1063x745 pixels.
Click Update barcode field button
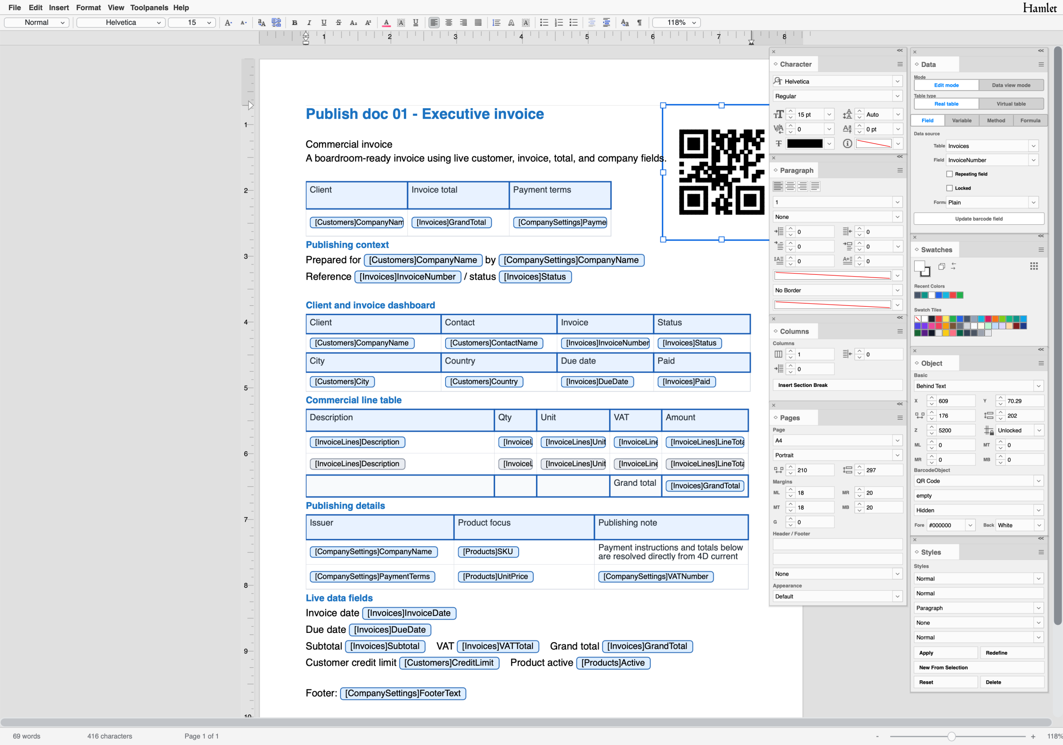coord(979,218)
